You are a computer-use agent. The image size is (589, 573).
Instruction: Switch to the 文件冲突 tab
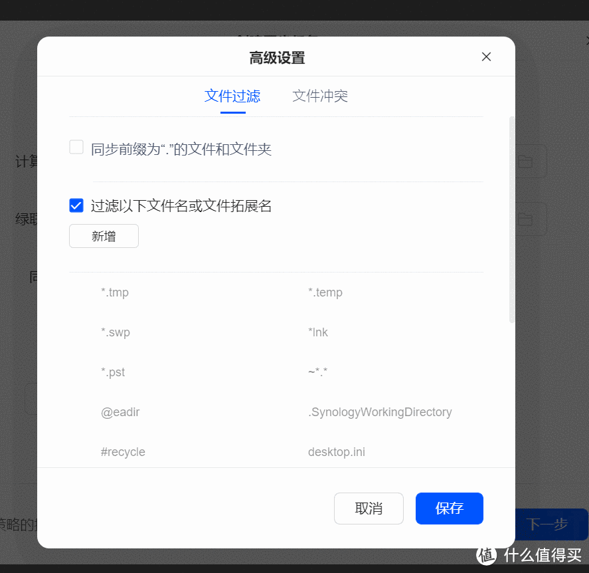[320, 96]
